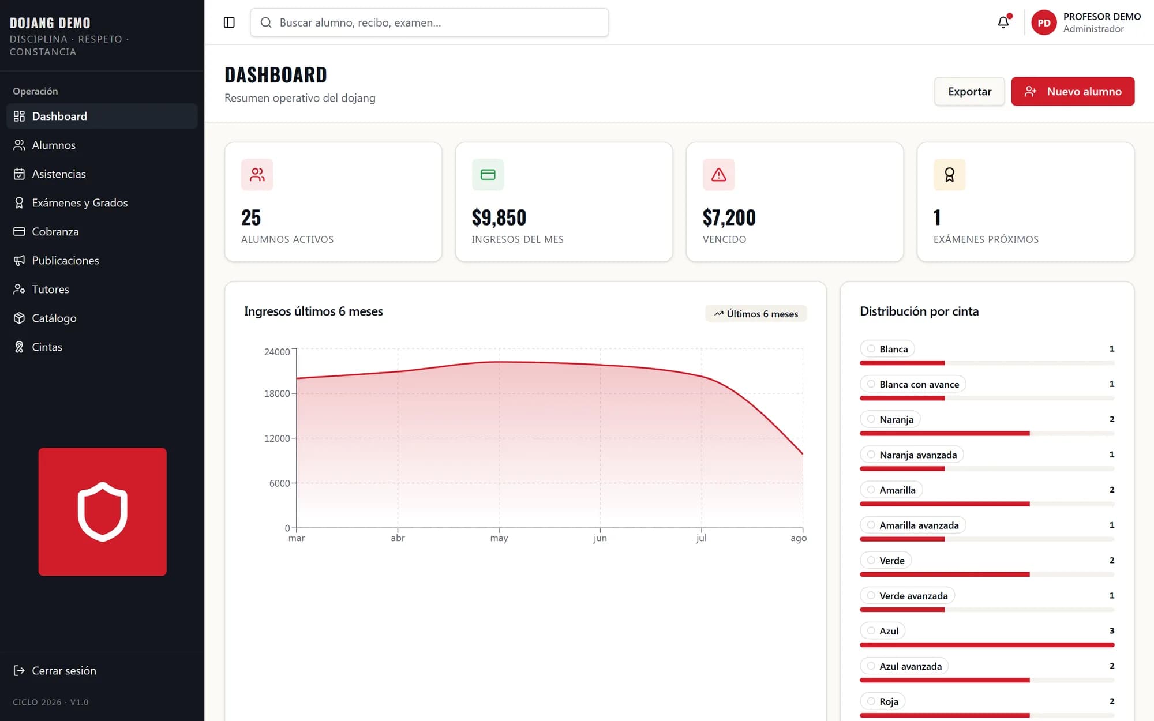
Task: Click the Blanca con avance chip
Action: click(x=913, y=384)
